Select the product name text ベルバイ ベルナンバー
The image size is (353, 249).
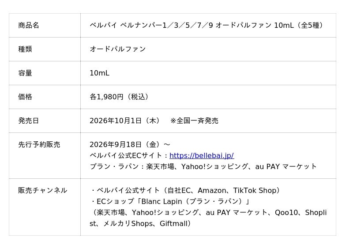coord(126,25)
